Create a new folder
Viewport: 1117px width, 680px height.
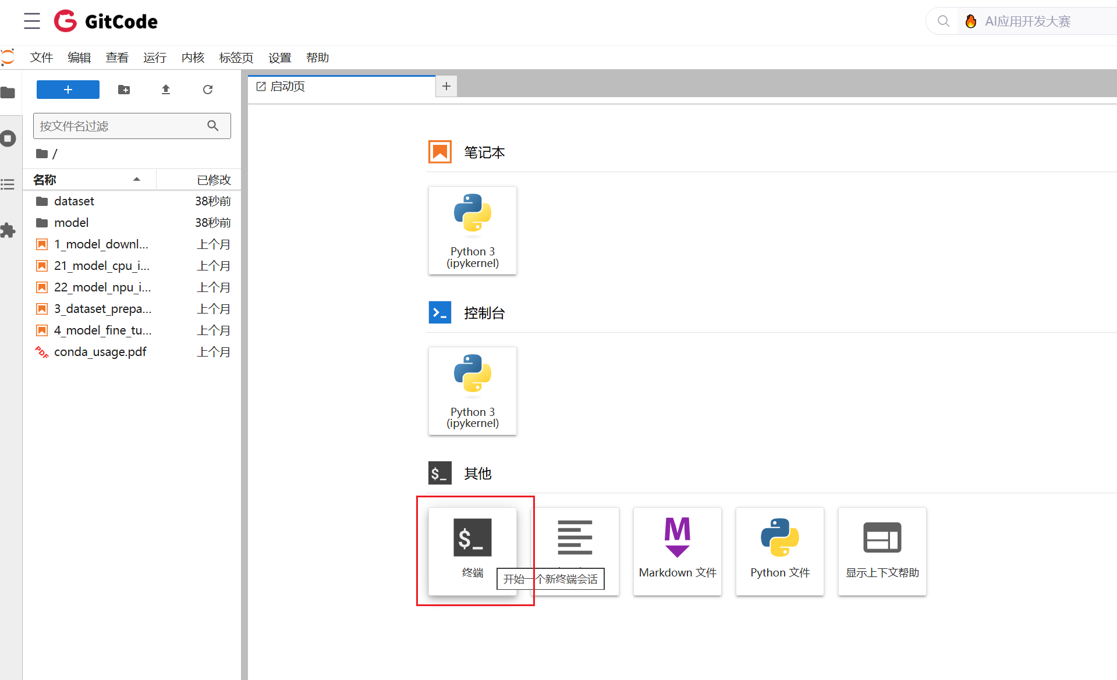tap(124, 90)
